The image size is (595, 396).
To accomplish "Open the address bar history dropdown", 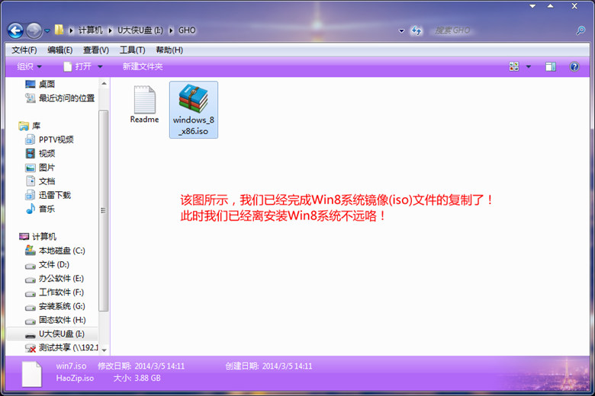I will 401,30.
